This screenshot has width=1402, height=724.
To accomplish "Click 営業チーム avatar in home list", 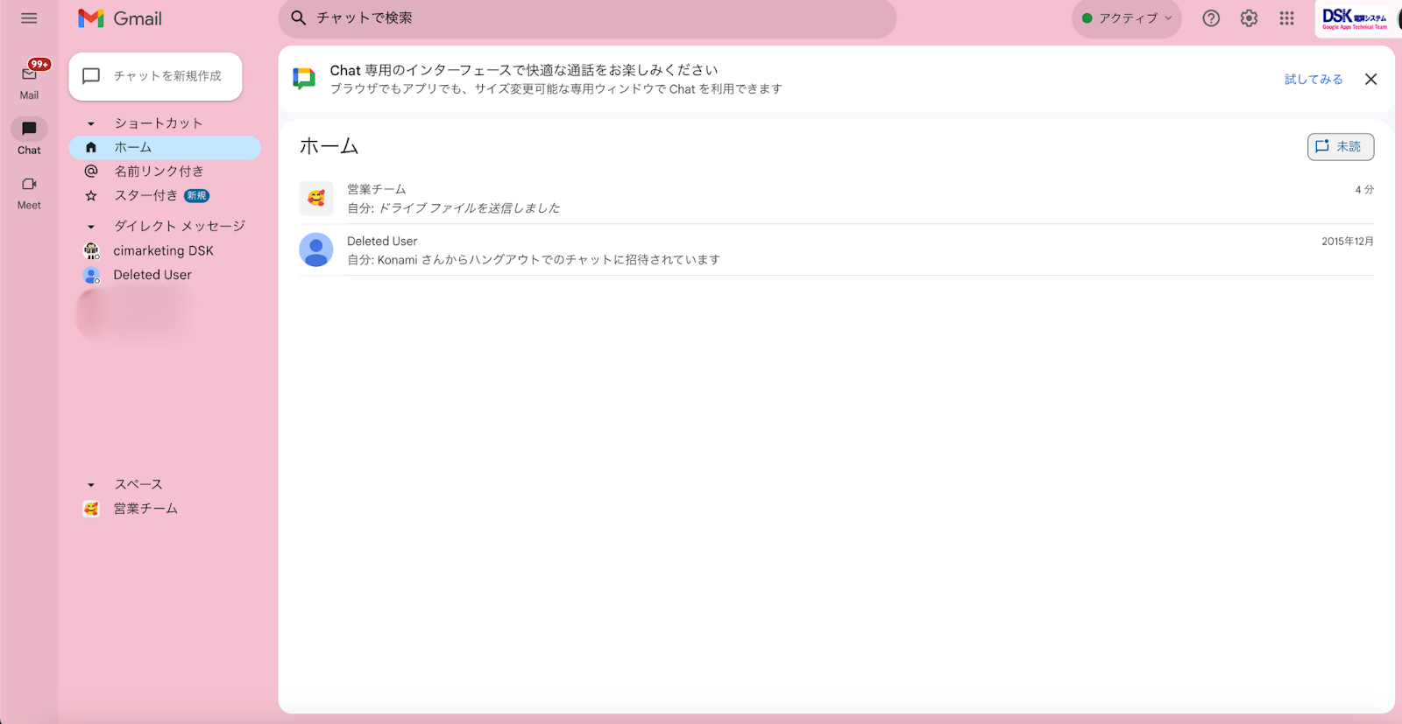I will [x=316, y=198].
